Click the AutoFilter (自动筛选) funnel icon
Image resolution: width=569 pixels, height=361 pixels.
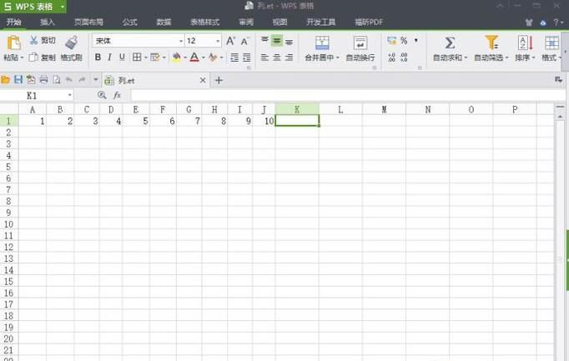pyautogui.click(x=491, y=43)
